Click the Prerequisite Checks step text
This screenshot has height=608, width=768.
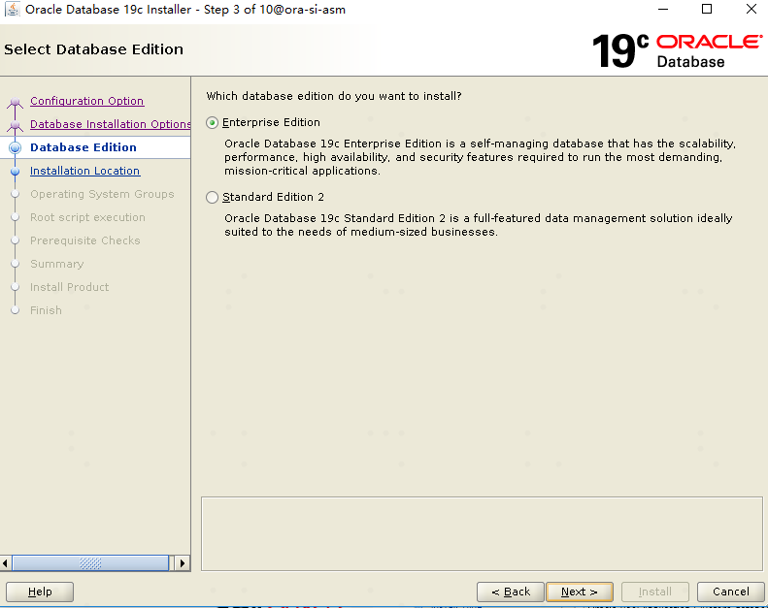tap(85, 240)
